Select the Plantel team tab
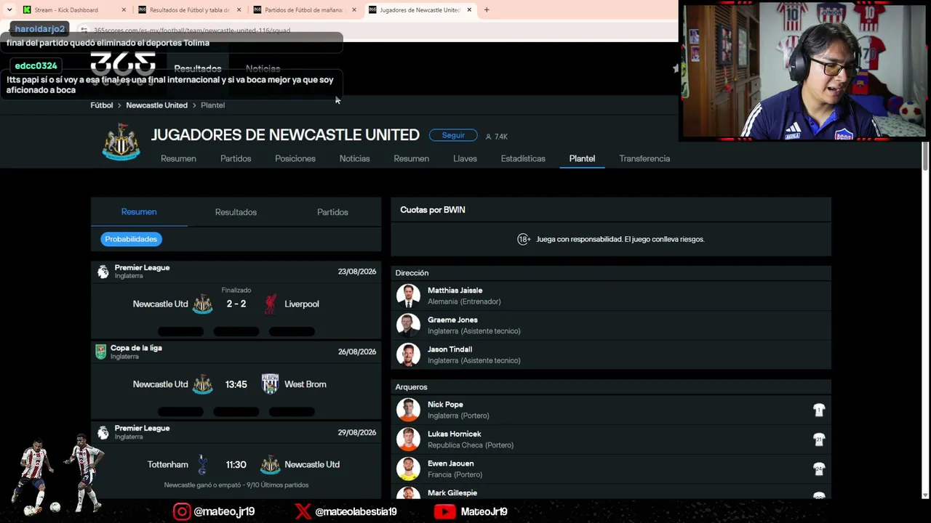 582,158
